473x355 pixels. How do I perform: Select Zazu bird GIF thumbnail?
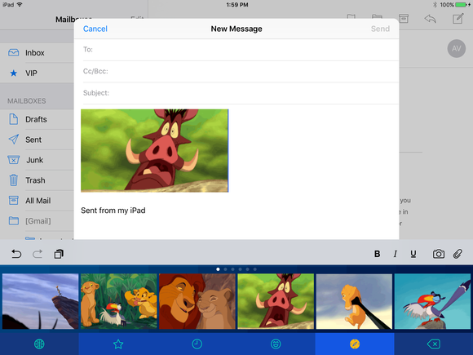point(432,301)
